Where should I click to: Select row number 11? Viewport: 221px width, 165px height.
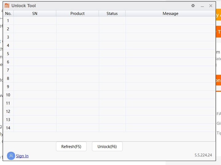pyautogui.click(x=109, y=103)
